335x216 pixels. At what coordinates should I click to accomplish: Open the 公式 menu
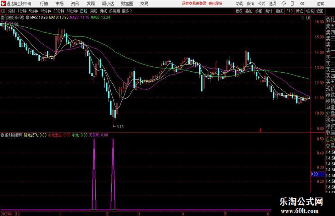tap(262, 4)
